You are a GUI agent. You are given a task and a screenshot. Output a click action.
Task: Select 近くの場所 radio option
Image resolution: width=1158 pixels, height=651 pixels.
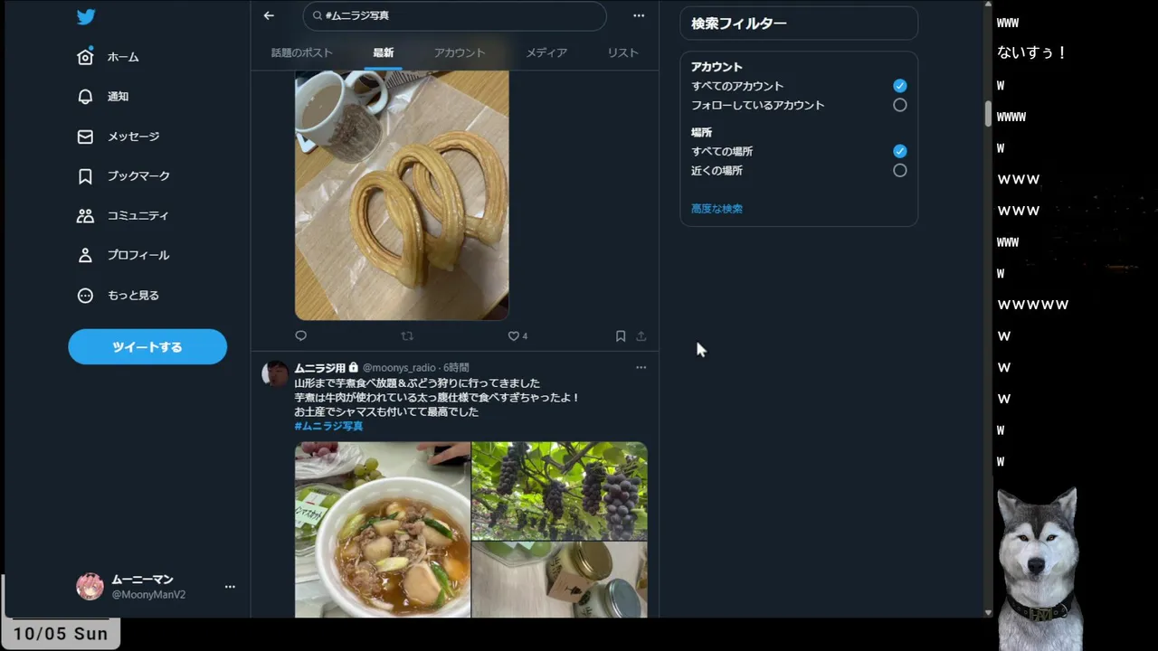coord(899,170)
